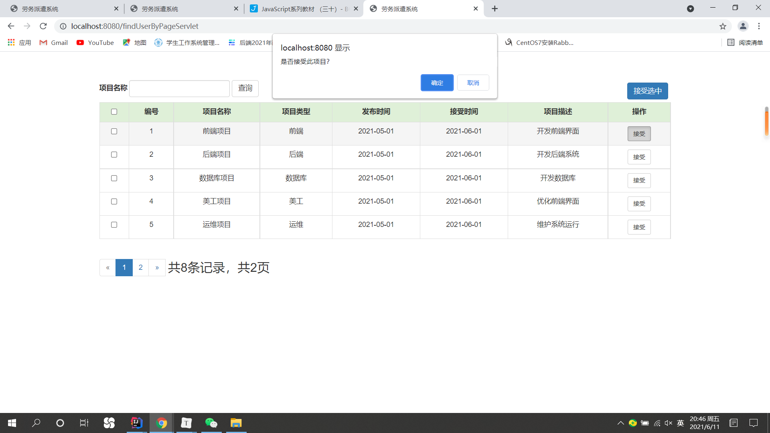Viewport: 770px width, 433px height.
Task: Open WeChat from the taskbar
Action: 211,423
